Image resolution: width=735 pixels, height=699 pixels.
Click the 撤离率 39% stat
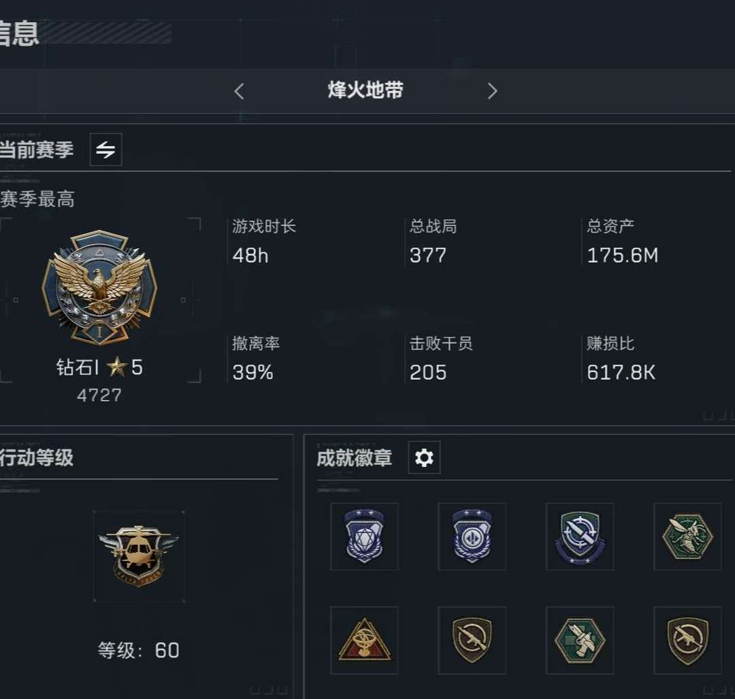point(255,359)
